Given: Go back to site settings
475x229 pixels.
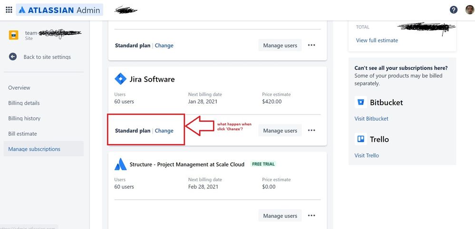Looking at the screenshot, I should point(47,57).
